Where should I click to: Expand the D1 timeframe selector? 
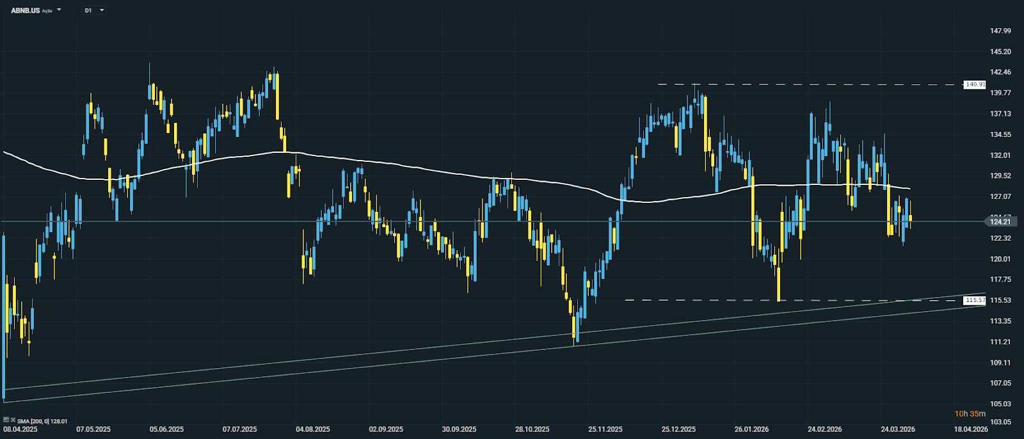click(102, 10)
